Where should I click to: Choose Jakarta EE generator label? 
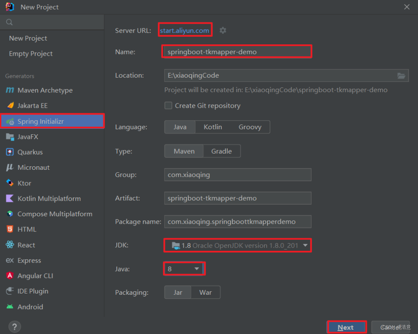(33, 106)
